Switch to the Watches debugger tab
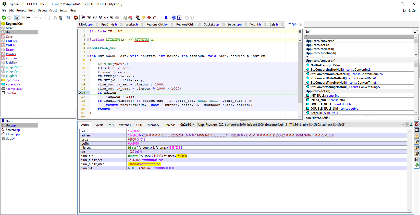This screenshot has width=420, height=215. pyautogui.click(x=125, y=125)
